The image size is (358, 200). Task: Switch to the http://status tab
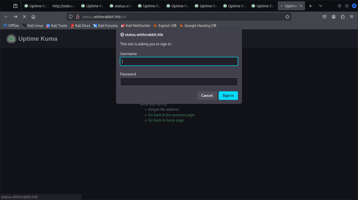coord(64,6)
